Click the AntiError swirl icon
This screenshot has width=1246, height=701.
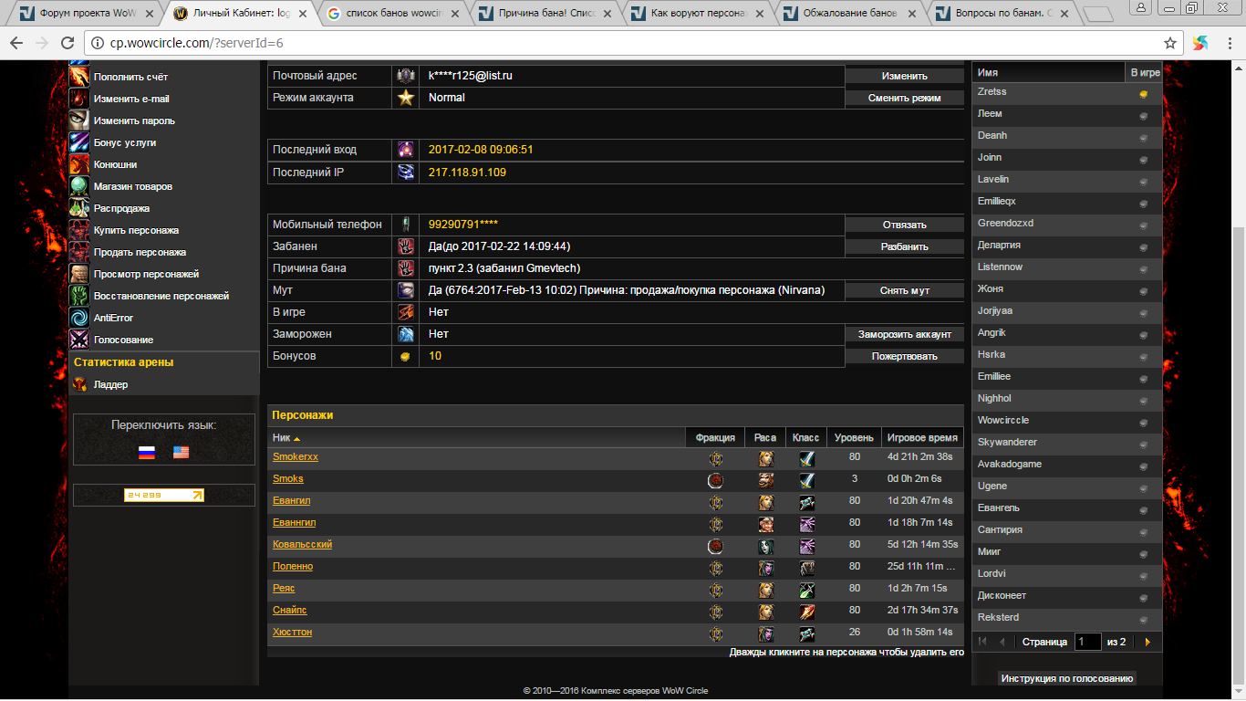point(79,318)
